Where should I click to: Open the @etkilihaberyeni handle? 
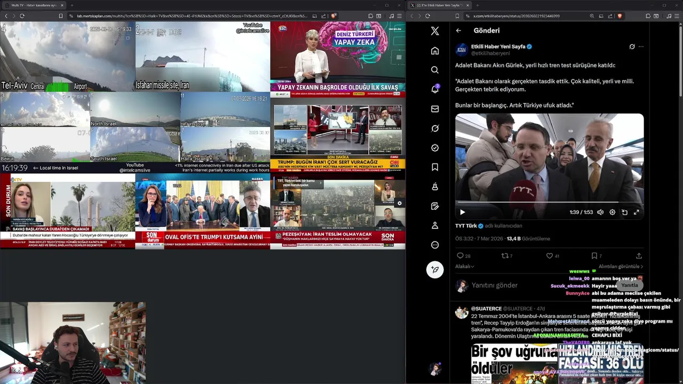(x=490, y=53)
